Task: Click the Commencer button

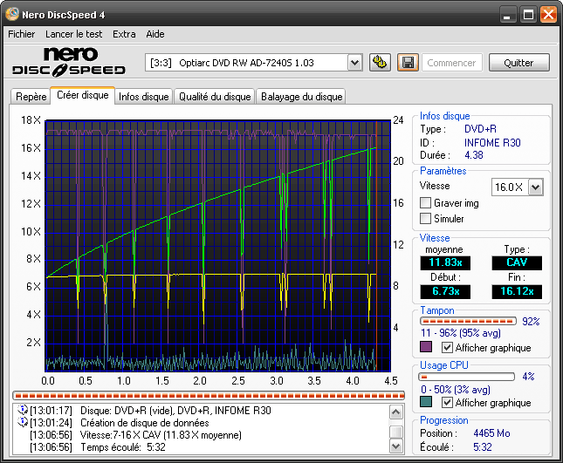Action: pyautogui.click(x=451, y=63)
